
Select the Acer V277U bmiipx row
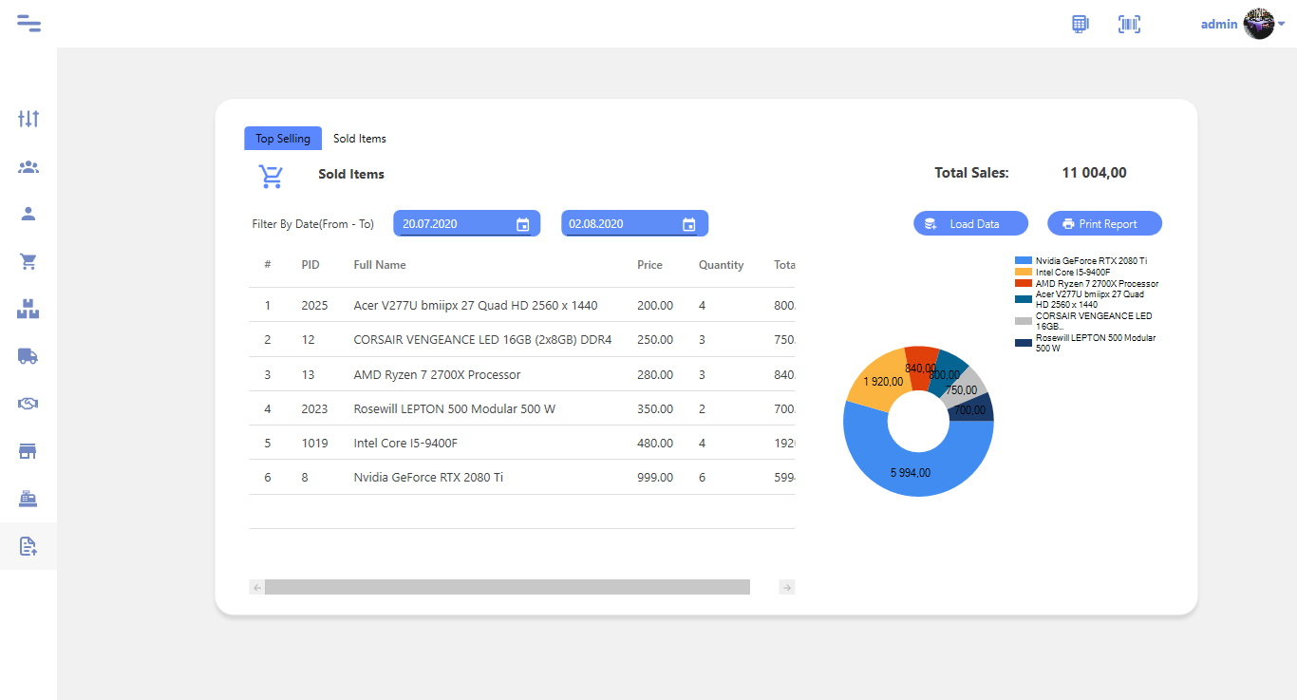(x=521, y=306)
